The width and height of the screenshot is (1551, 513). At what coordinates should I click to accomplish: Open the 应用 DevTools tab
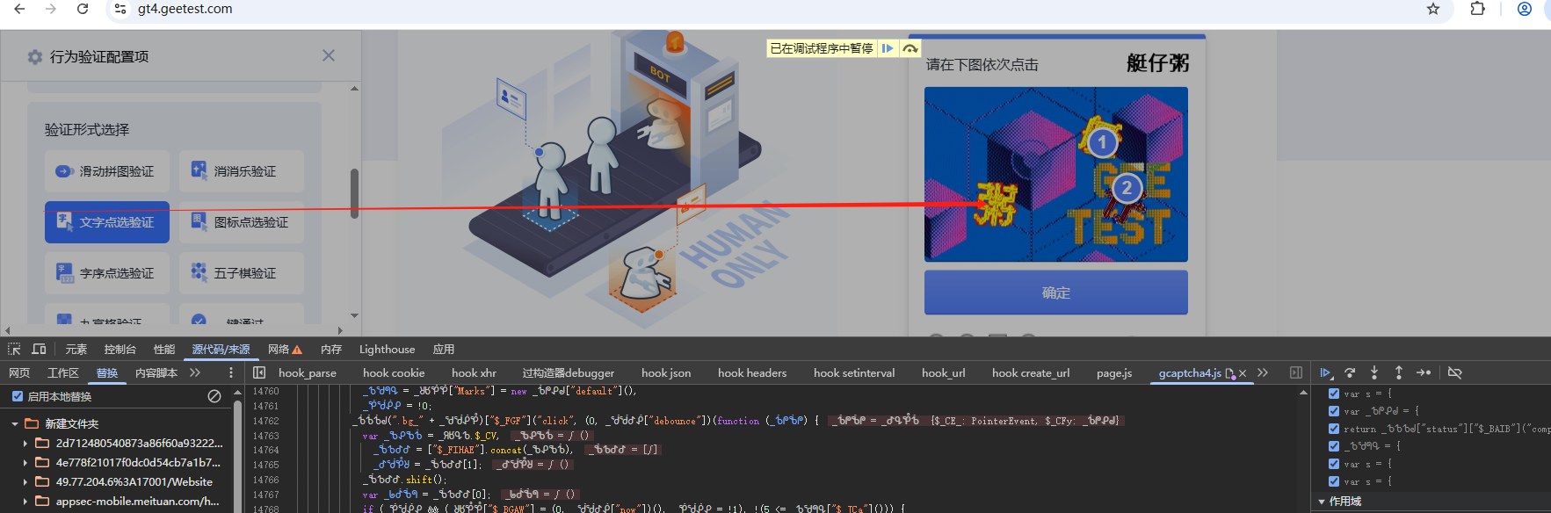tap(444, 349)
